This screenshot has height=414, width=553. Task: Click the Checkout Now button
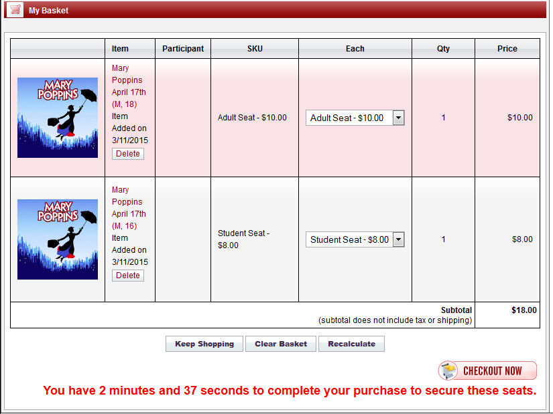coord(487,371)
